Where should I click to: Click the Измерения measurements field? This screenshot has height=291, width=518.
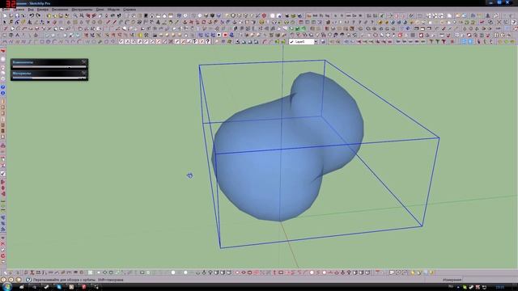(489, 280)
